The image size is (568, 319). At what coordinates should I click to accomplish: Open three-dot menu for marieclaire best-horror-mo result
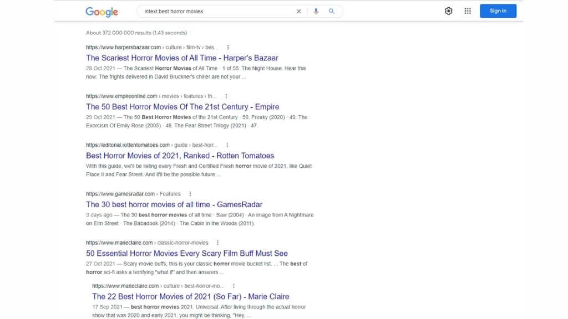click(234, 286)
